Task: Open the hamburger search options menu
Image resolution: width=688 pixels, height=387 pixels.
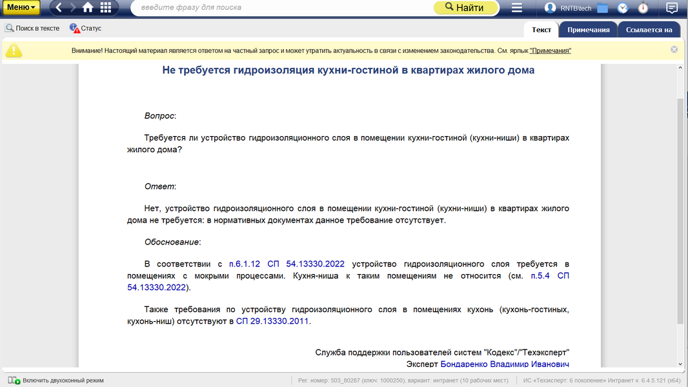Action: pyautogui.click(x=516, y=8)
